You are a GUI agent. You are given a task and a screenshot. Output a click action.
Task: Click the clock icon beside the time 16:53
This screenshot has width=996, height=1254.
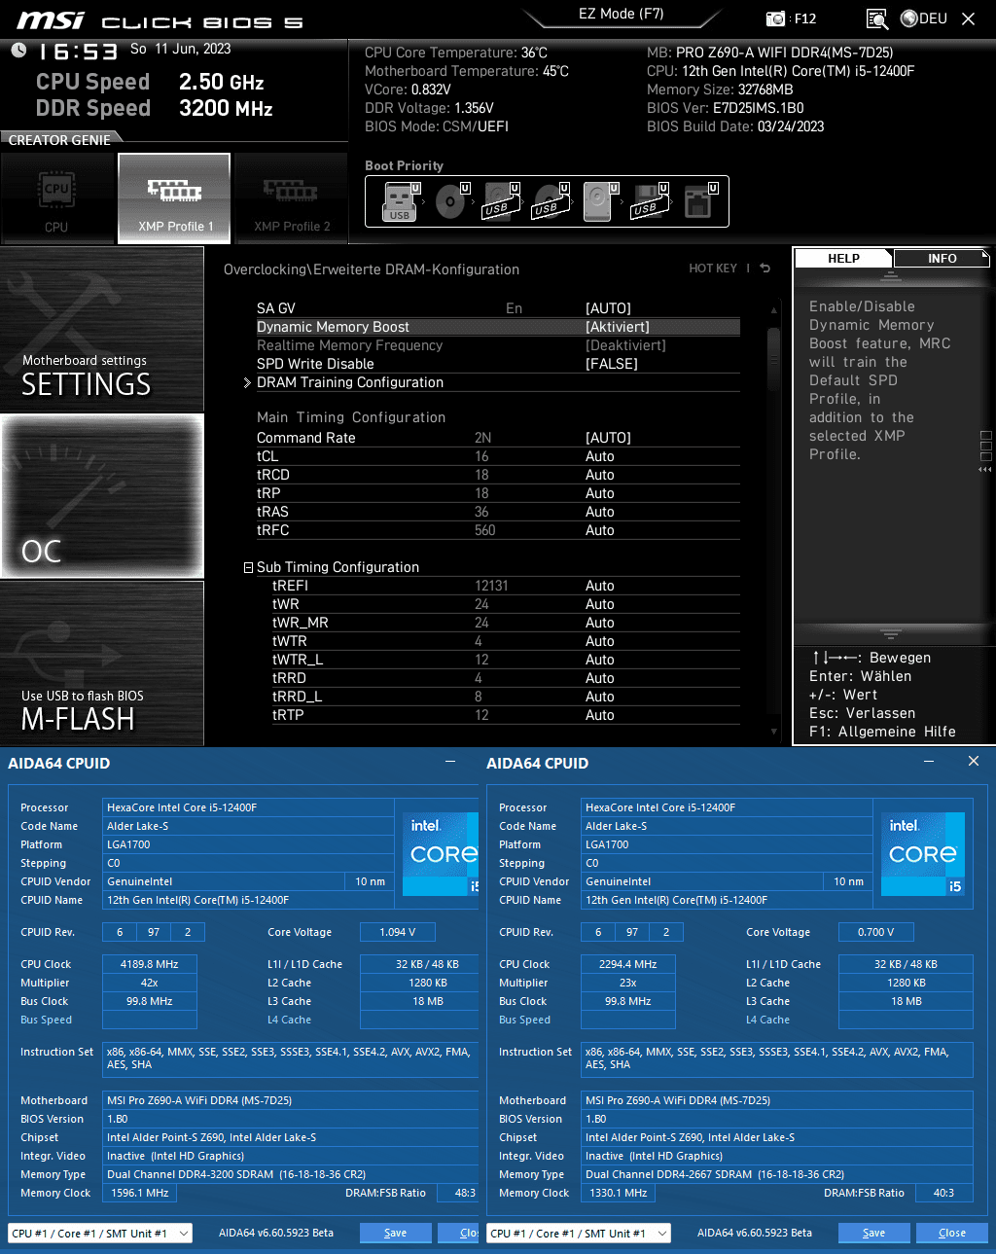(18, 50)
